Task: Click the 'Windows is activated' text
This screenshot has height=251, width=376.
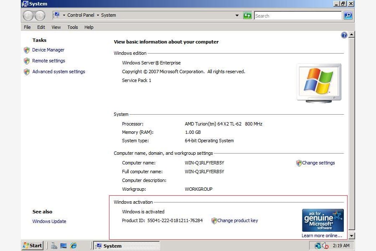Action: point(143,212)
